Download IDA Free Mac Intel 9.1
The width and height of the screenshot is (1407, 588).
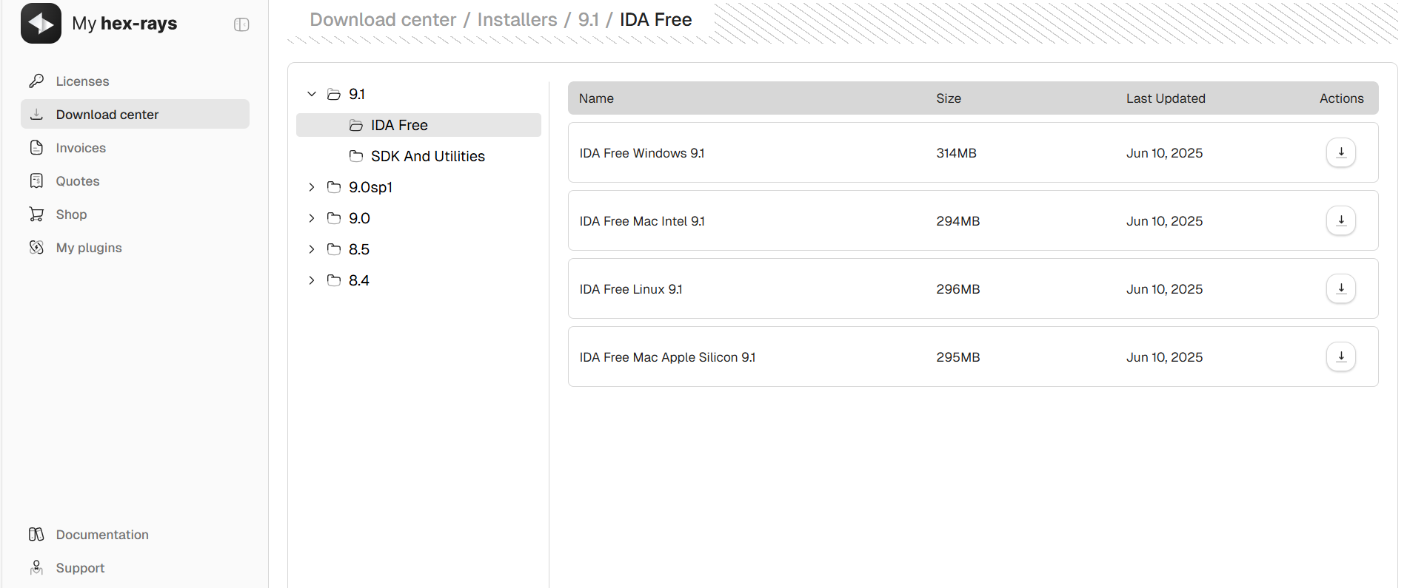(1340, 220)
